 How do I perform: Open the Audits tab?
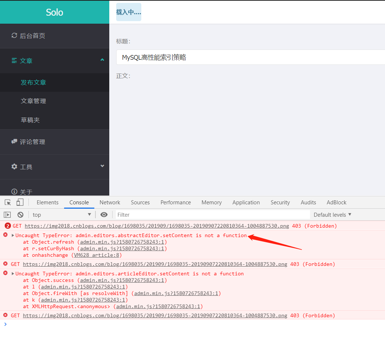point(309,202)
